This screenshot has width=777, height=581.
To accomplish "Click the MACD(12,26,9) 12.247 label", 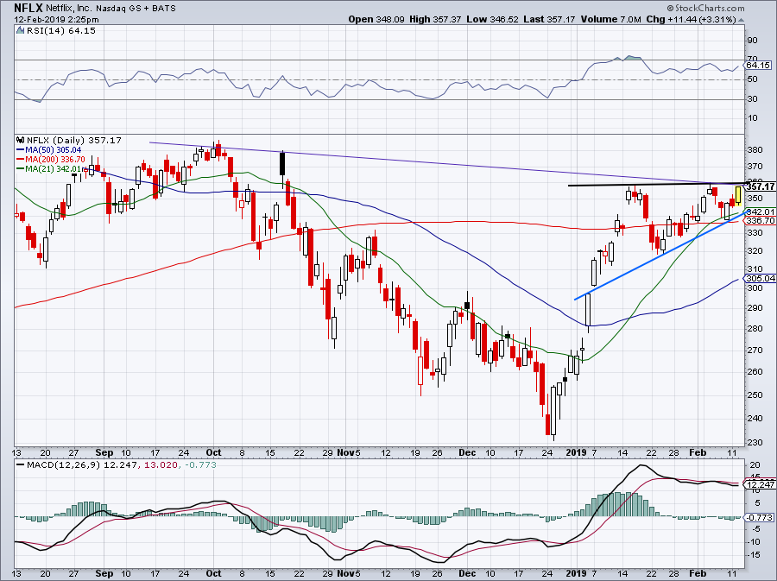I will pyautogui.click(x=83, y=465).
